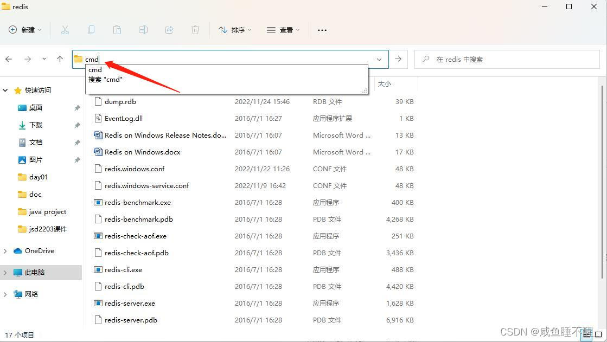Select the redis-check-aof.exe file

(x=136, y=236)
